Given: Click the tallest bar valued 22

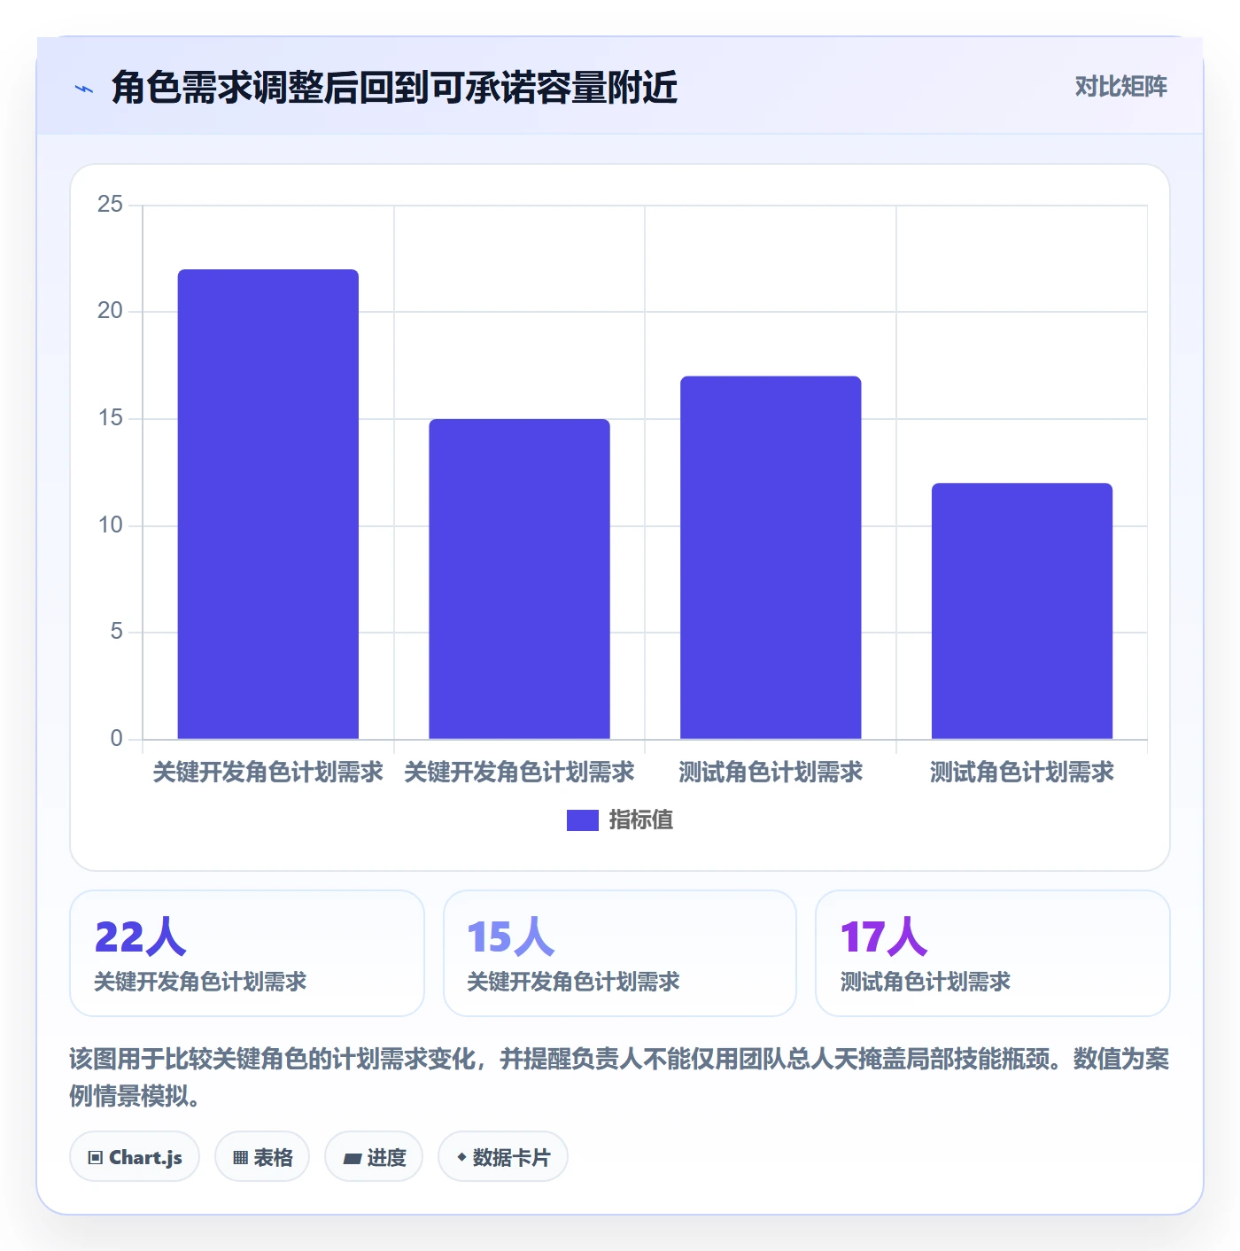Looking at the screenshot, I should point(268,504).
